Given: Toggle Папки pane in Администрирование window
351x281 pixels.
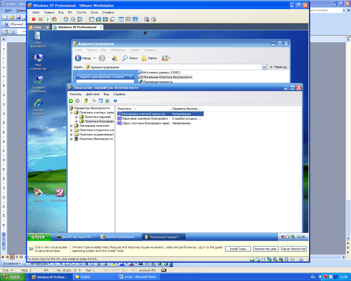Looking at the screenshot, I should [149, 58].
